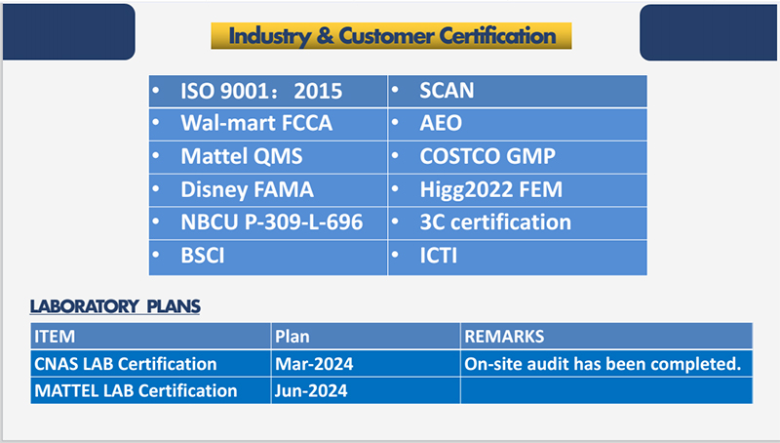Select the COSTCO GMP cell
Image resolution: width=780 pixels, height=443 pixels.
pos(518,157)
